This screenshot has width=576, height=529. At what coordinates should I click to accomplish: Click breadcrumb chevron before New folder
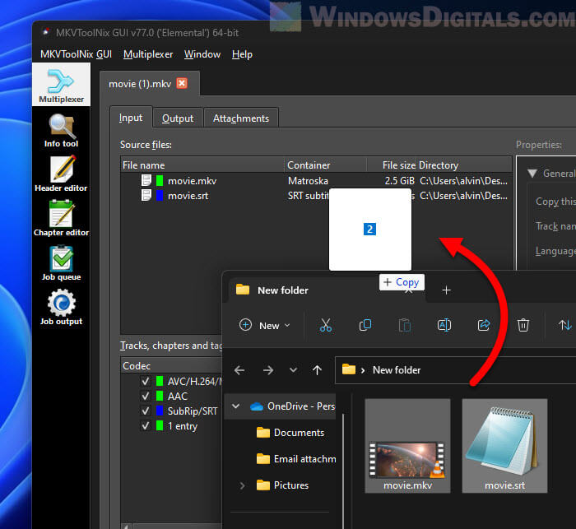[363, 370]
